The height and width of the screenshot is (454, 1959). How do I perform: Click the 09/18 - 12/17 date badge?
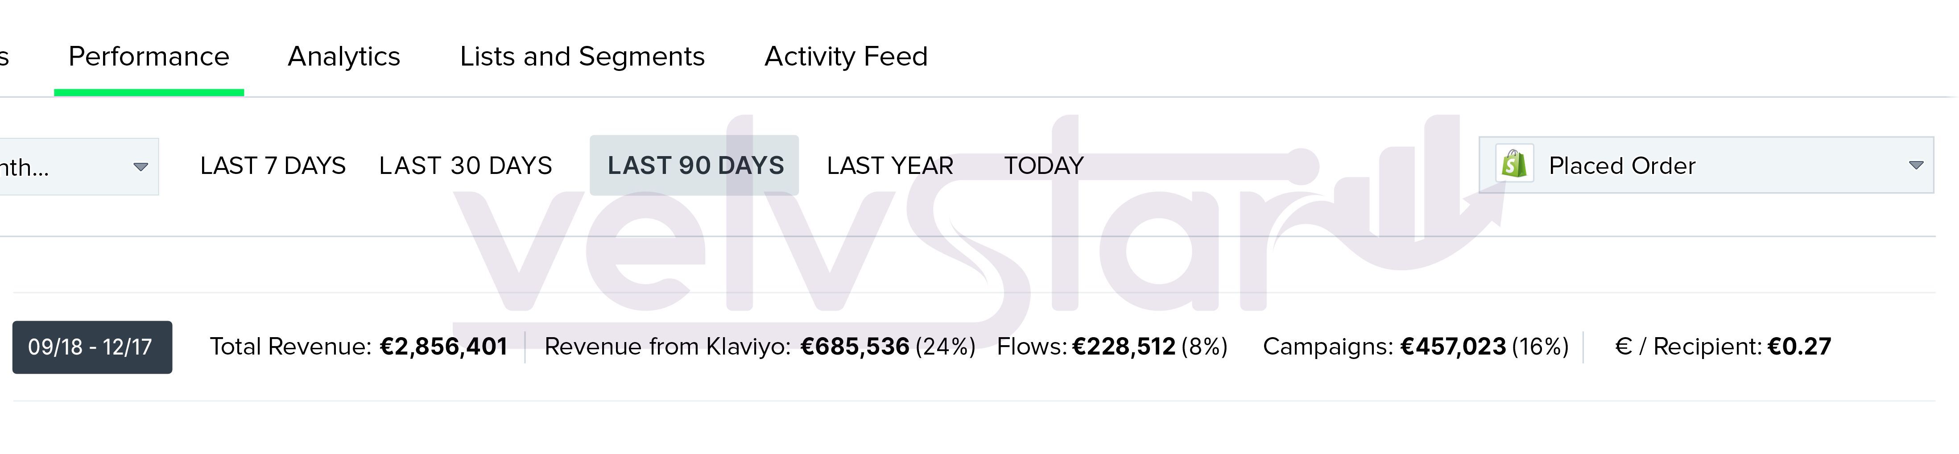(92, 347)
